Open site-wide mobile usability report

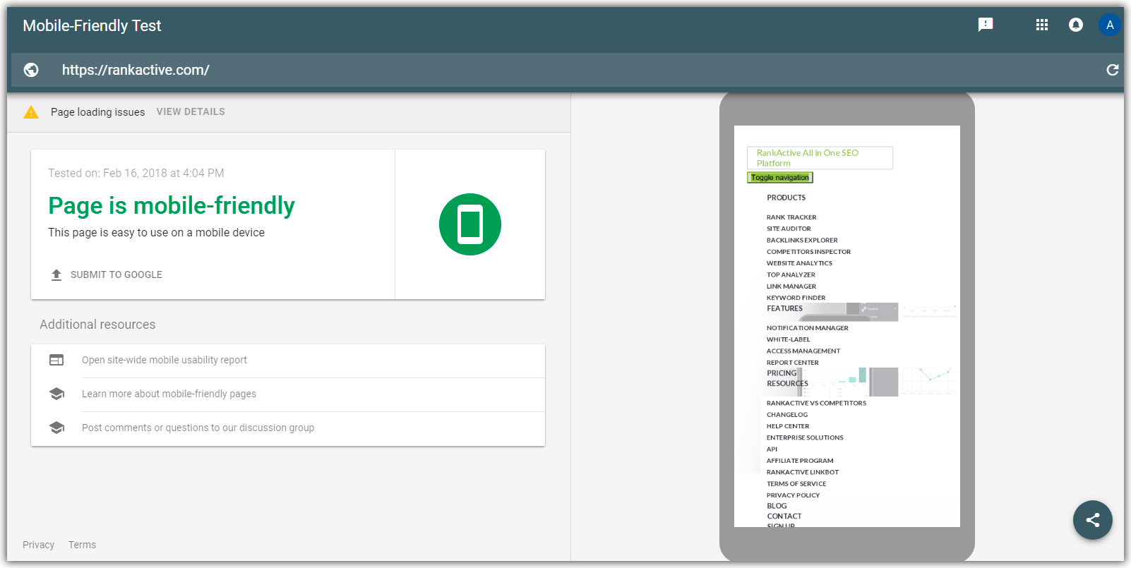(x=164, y=360)
